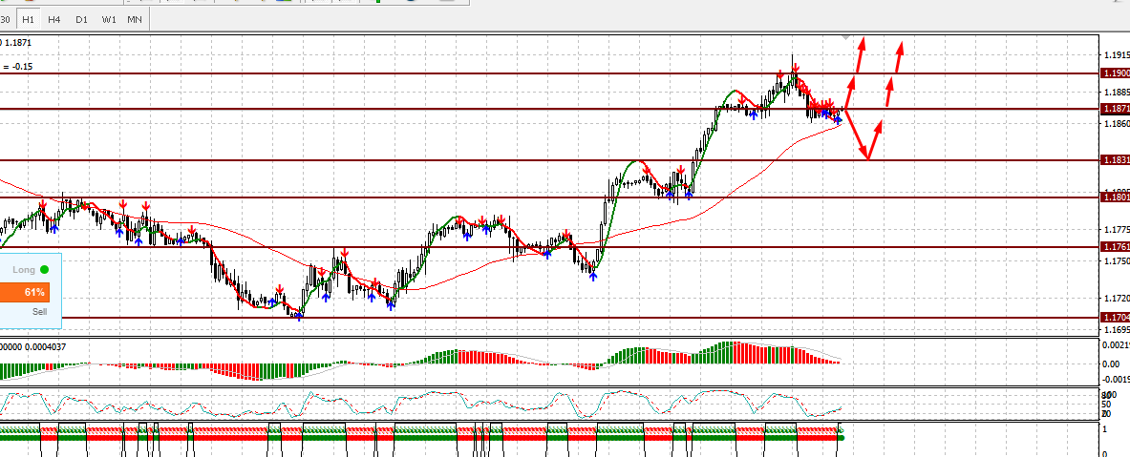Click the Sell label in sentiment widget
The image size is (1130, 457).
39,311
